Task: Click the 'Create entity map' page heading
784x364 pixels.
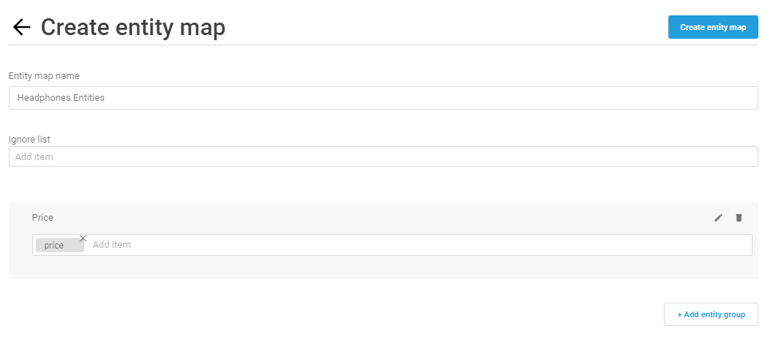Action: 133,28
